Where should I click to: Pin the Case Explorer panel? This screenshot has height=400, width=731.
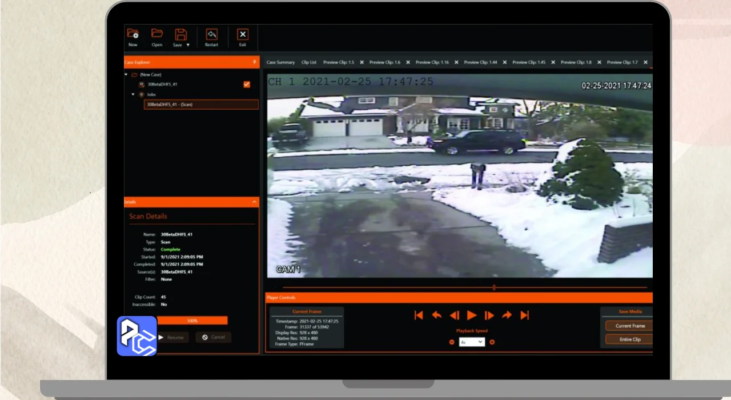click(254, 62)
